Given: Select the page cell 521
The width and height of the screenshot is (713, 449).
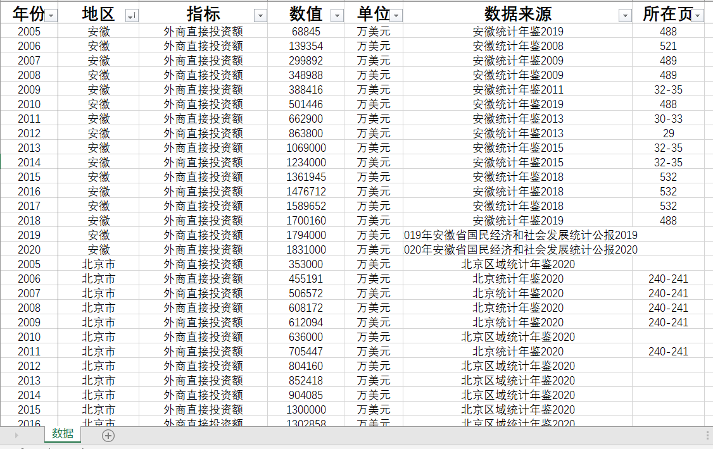Looking at the screenshot, I should (668, 46).
